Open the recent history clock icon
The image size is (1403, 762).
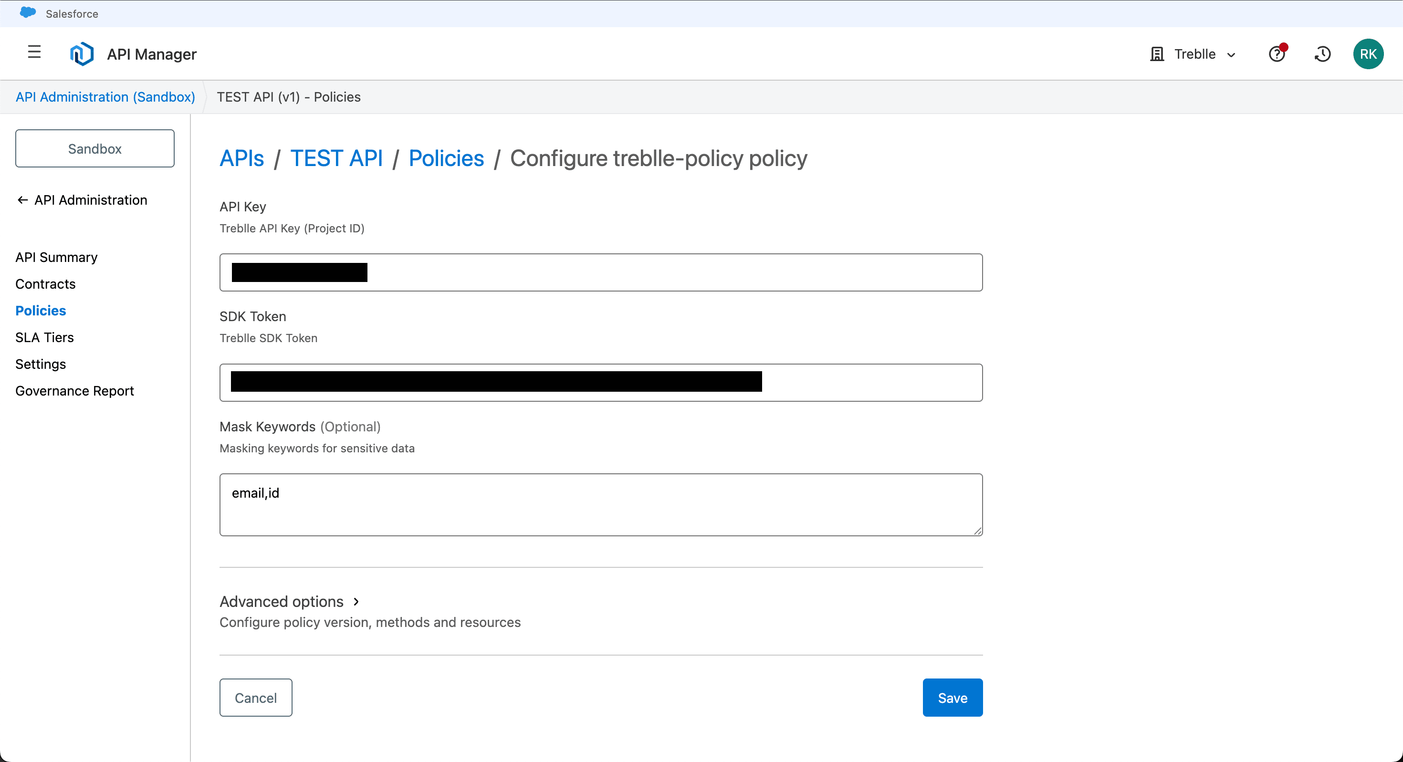(1323, 54)
